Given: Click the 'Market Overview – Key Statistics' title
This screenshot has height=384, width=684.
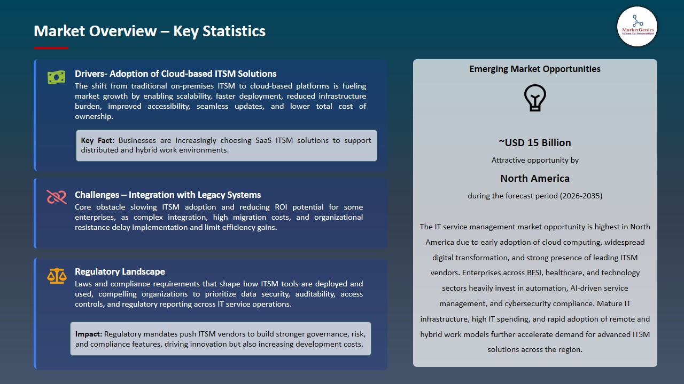Looking at the screenshot, I should point(150,31).
